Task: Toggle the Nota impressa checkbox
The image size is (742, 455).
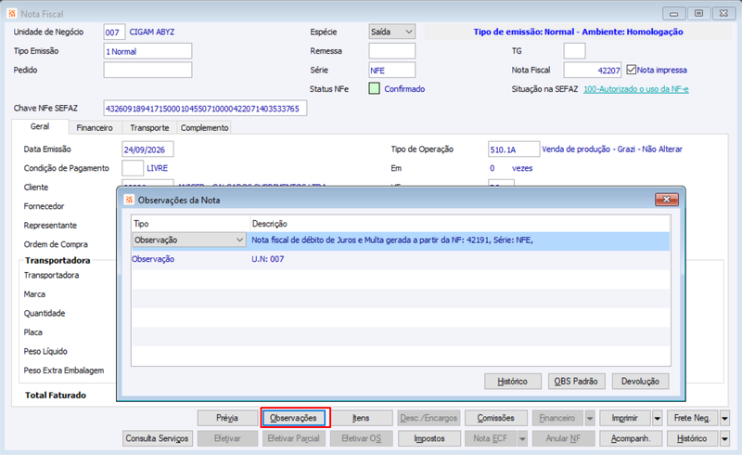Action: pos(631,70)
